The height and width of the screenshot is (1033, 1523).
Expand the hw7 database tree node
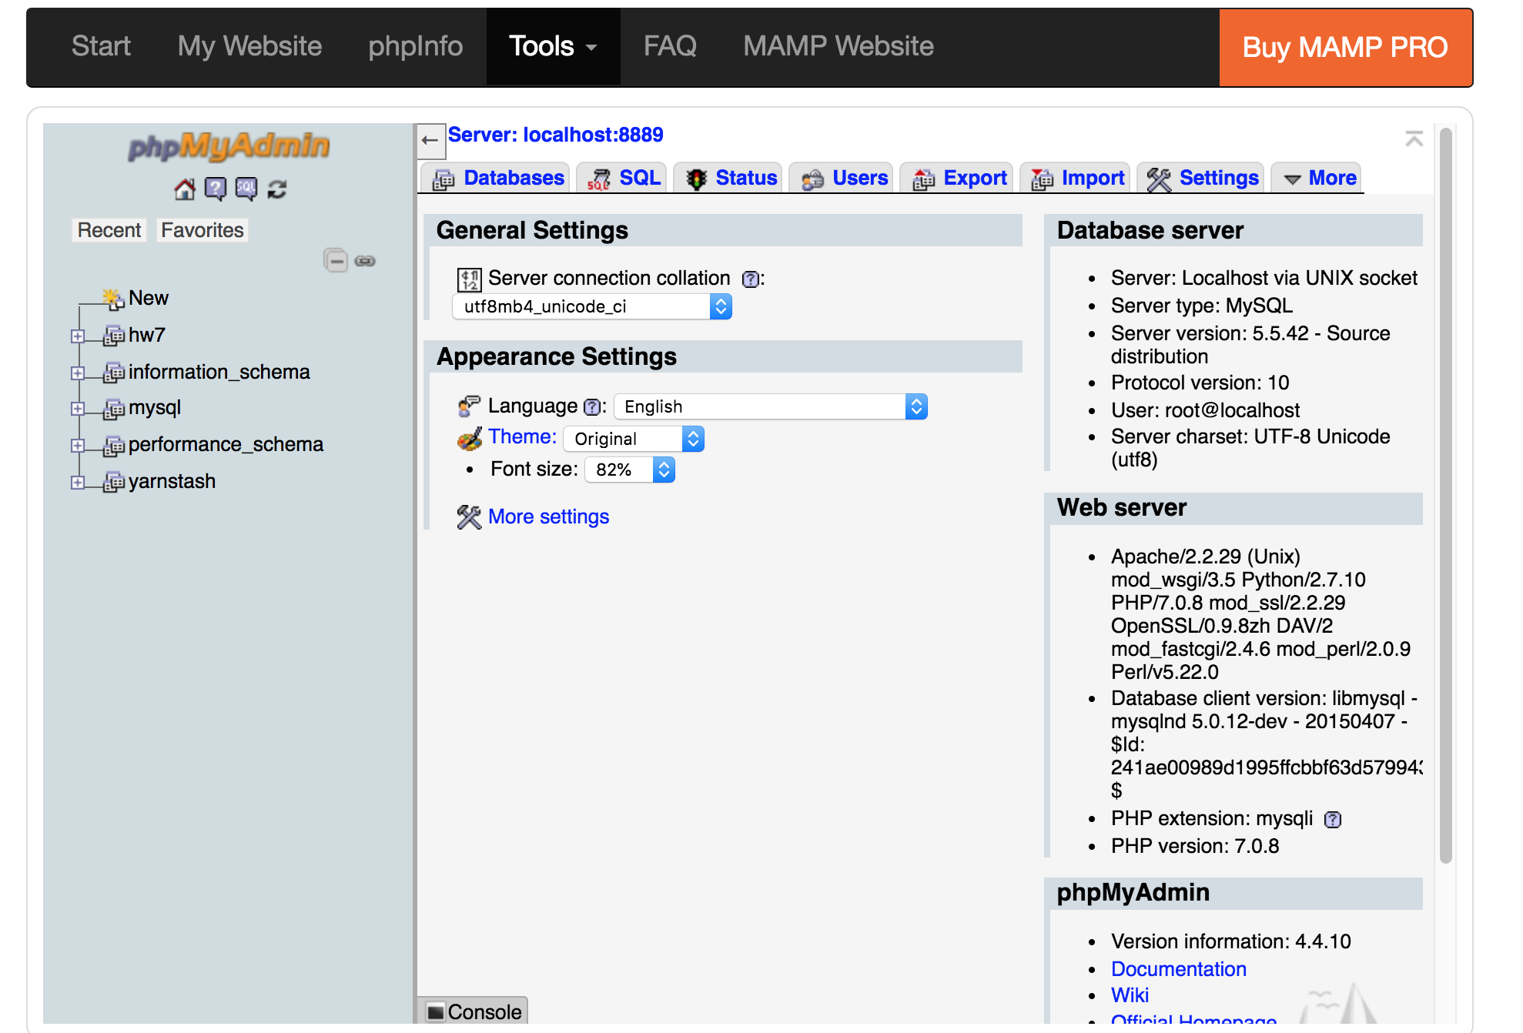[x=77, y=336]
